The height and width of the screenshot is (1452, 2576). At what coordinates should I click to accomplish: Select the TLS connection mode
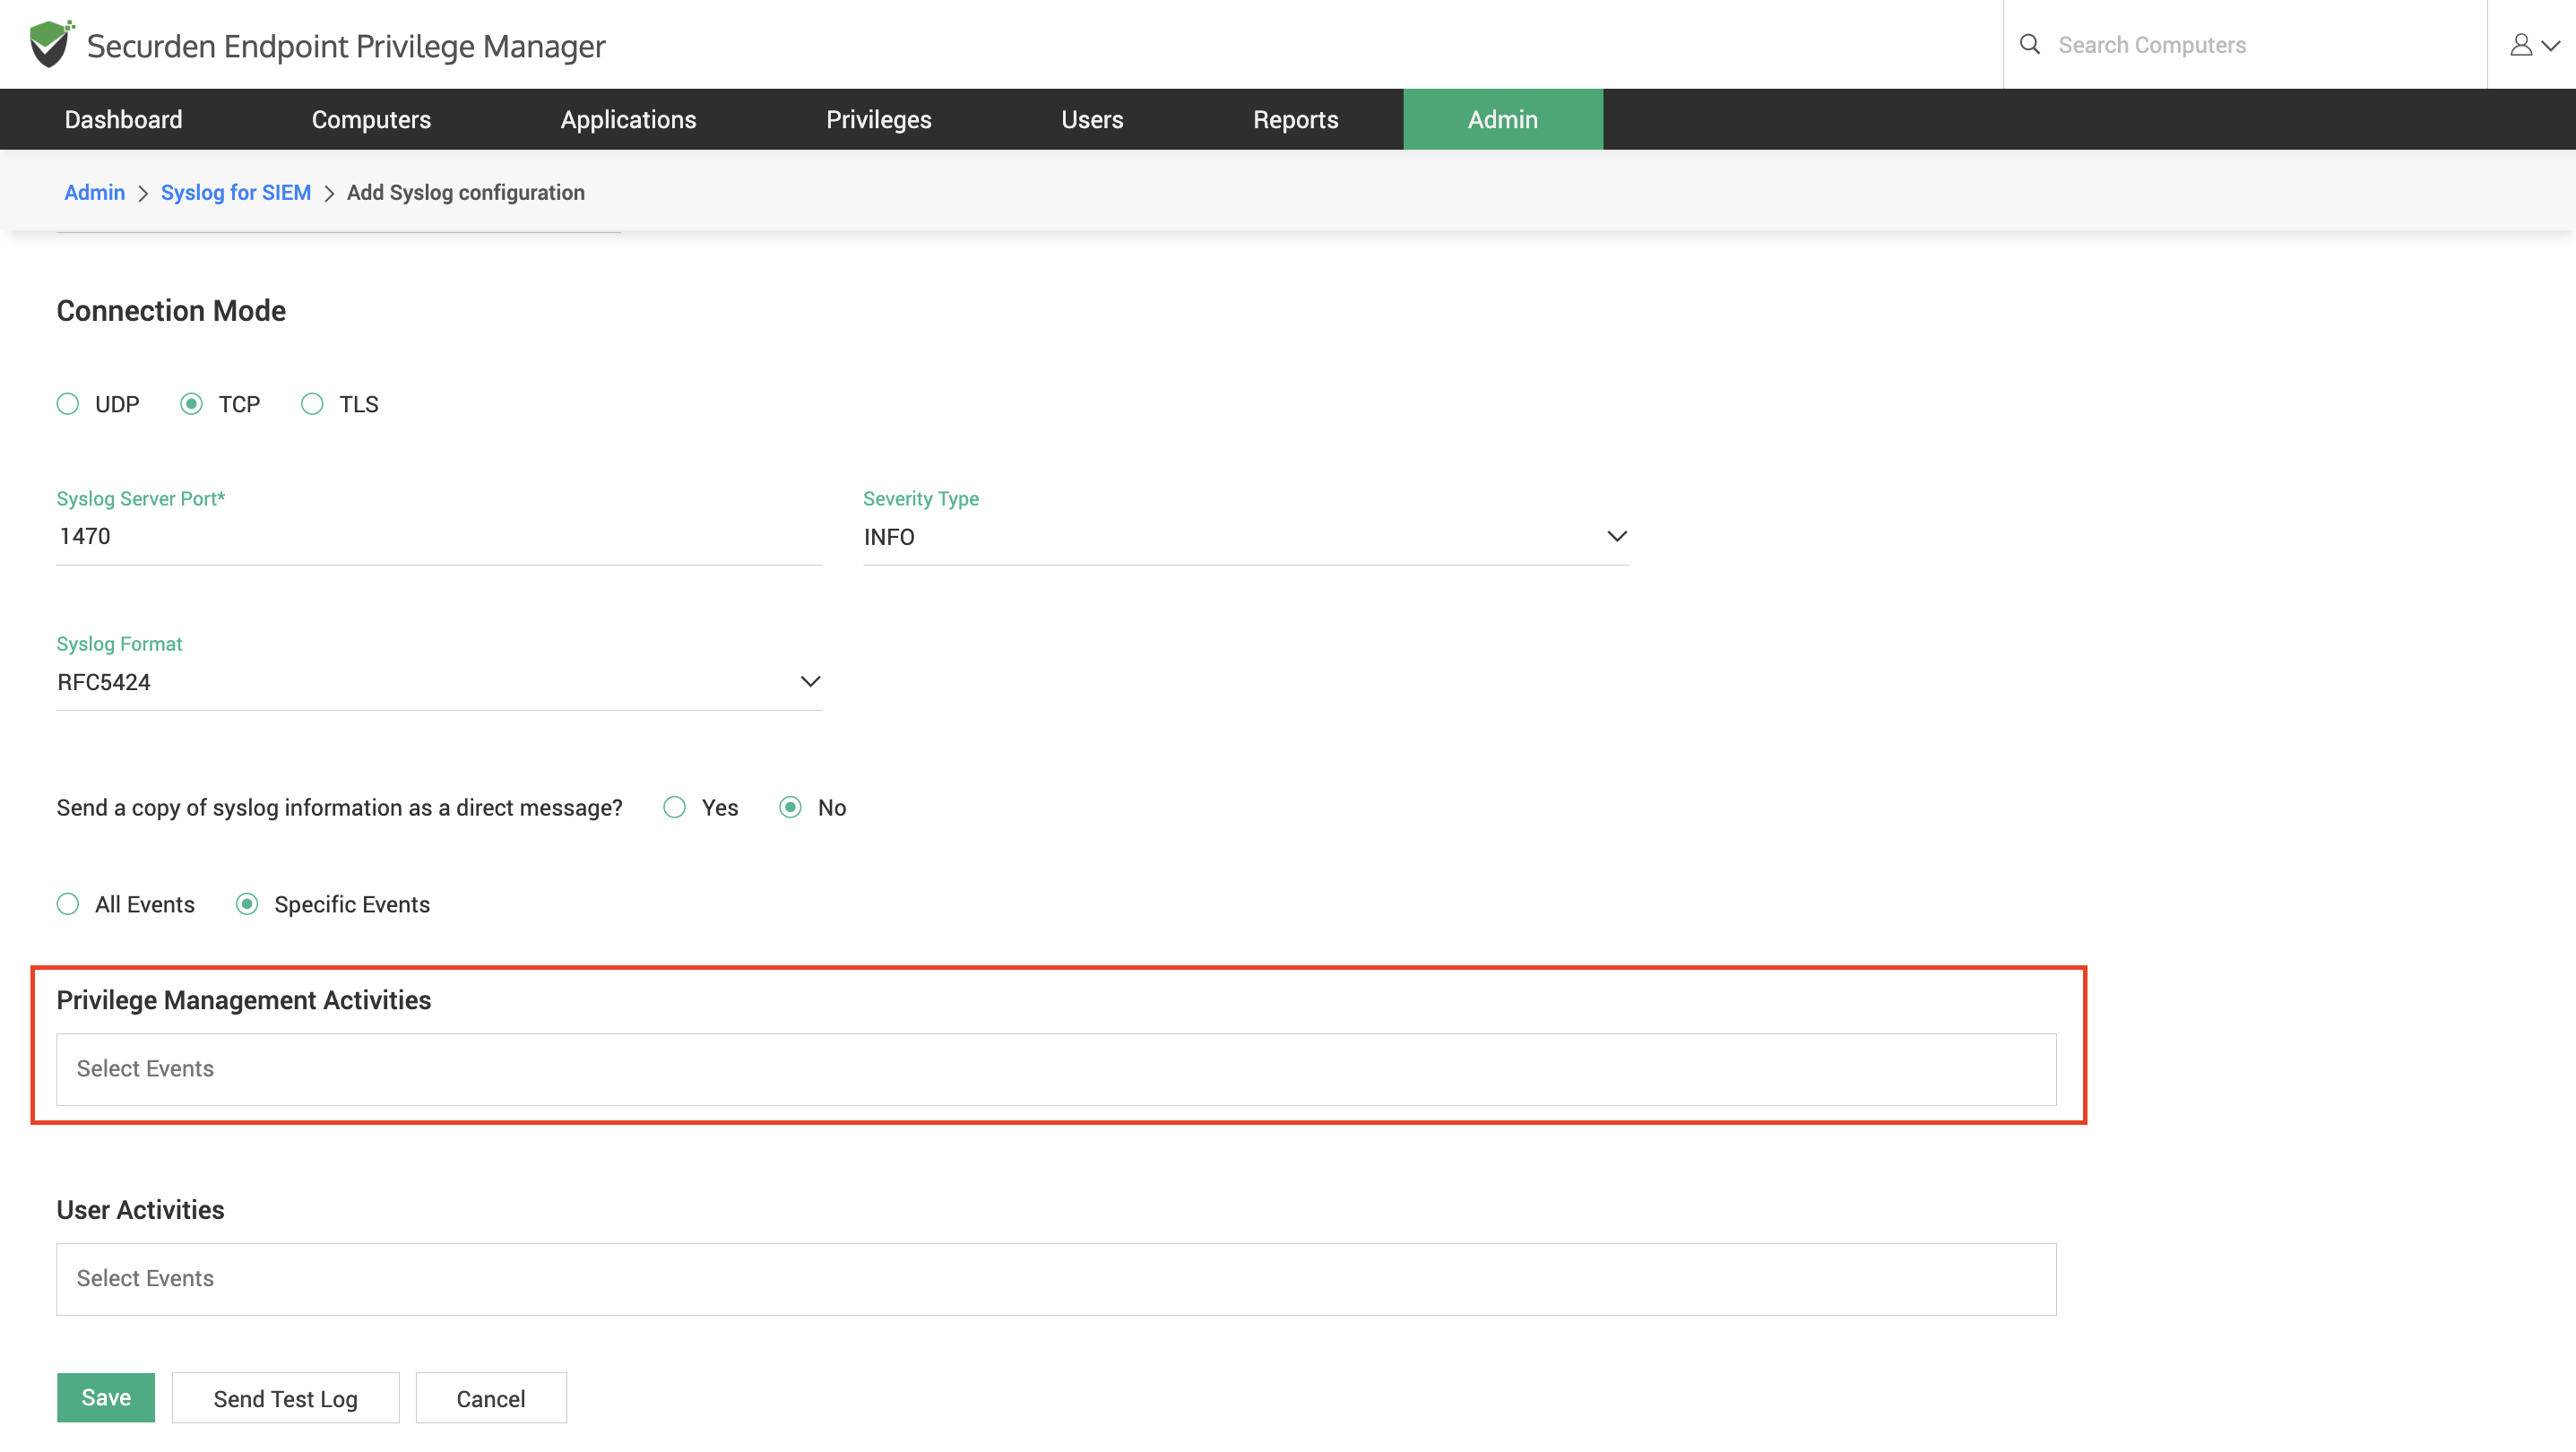tap(312, 404)
